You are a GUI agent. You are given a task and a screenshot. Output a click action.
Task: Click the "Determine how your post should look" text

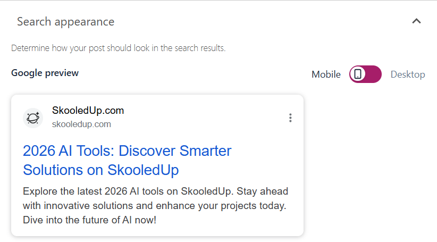coord(118,48)
